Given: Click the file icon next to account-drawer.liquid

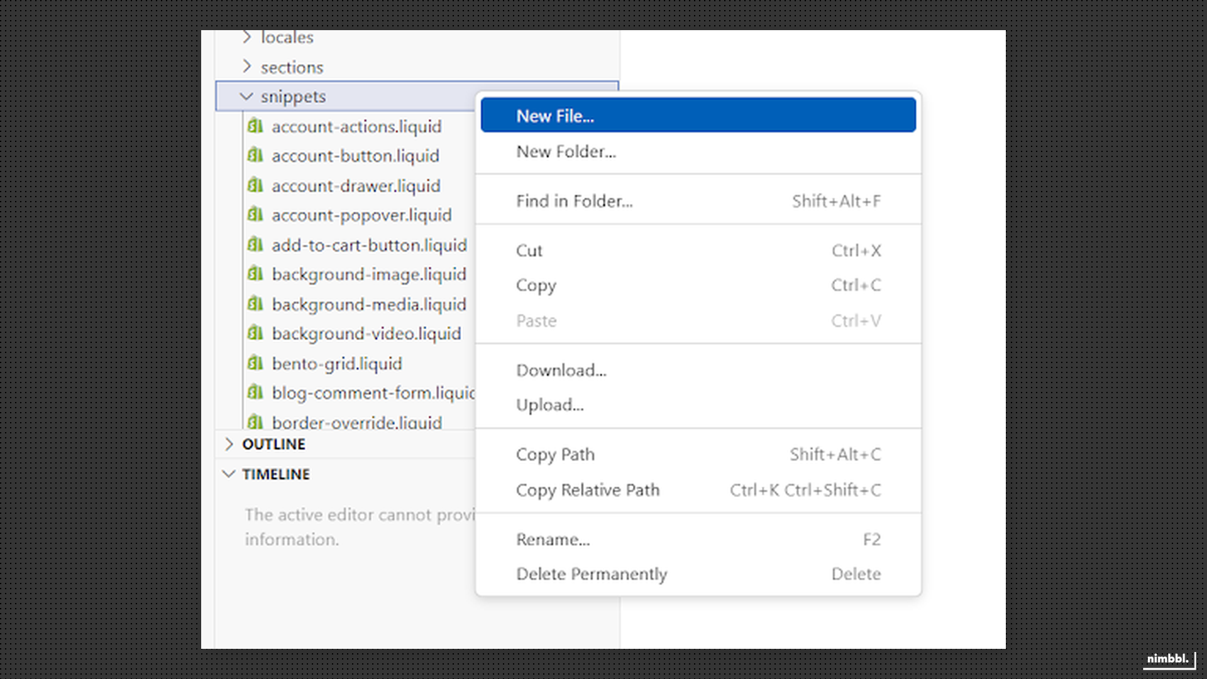Looking at the screenshot, I should point(255,185).
